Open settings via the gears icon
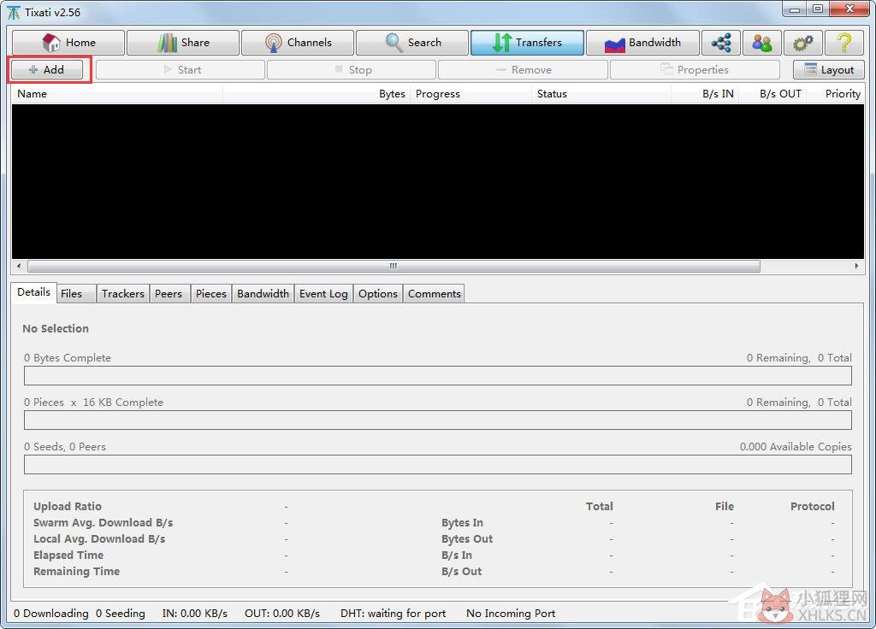Screen dimensions: 876x629 pos(802,43)
